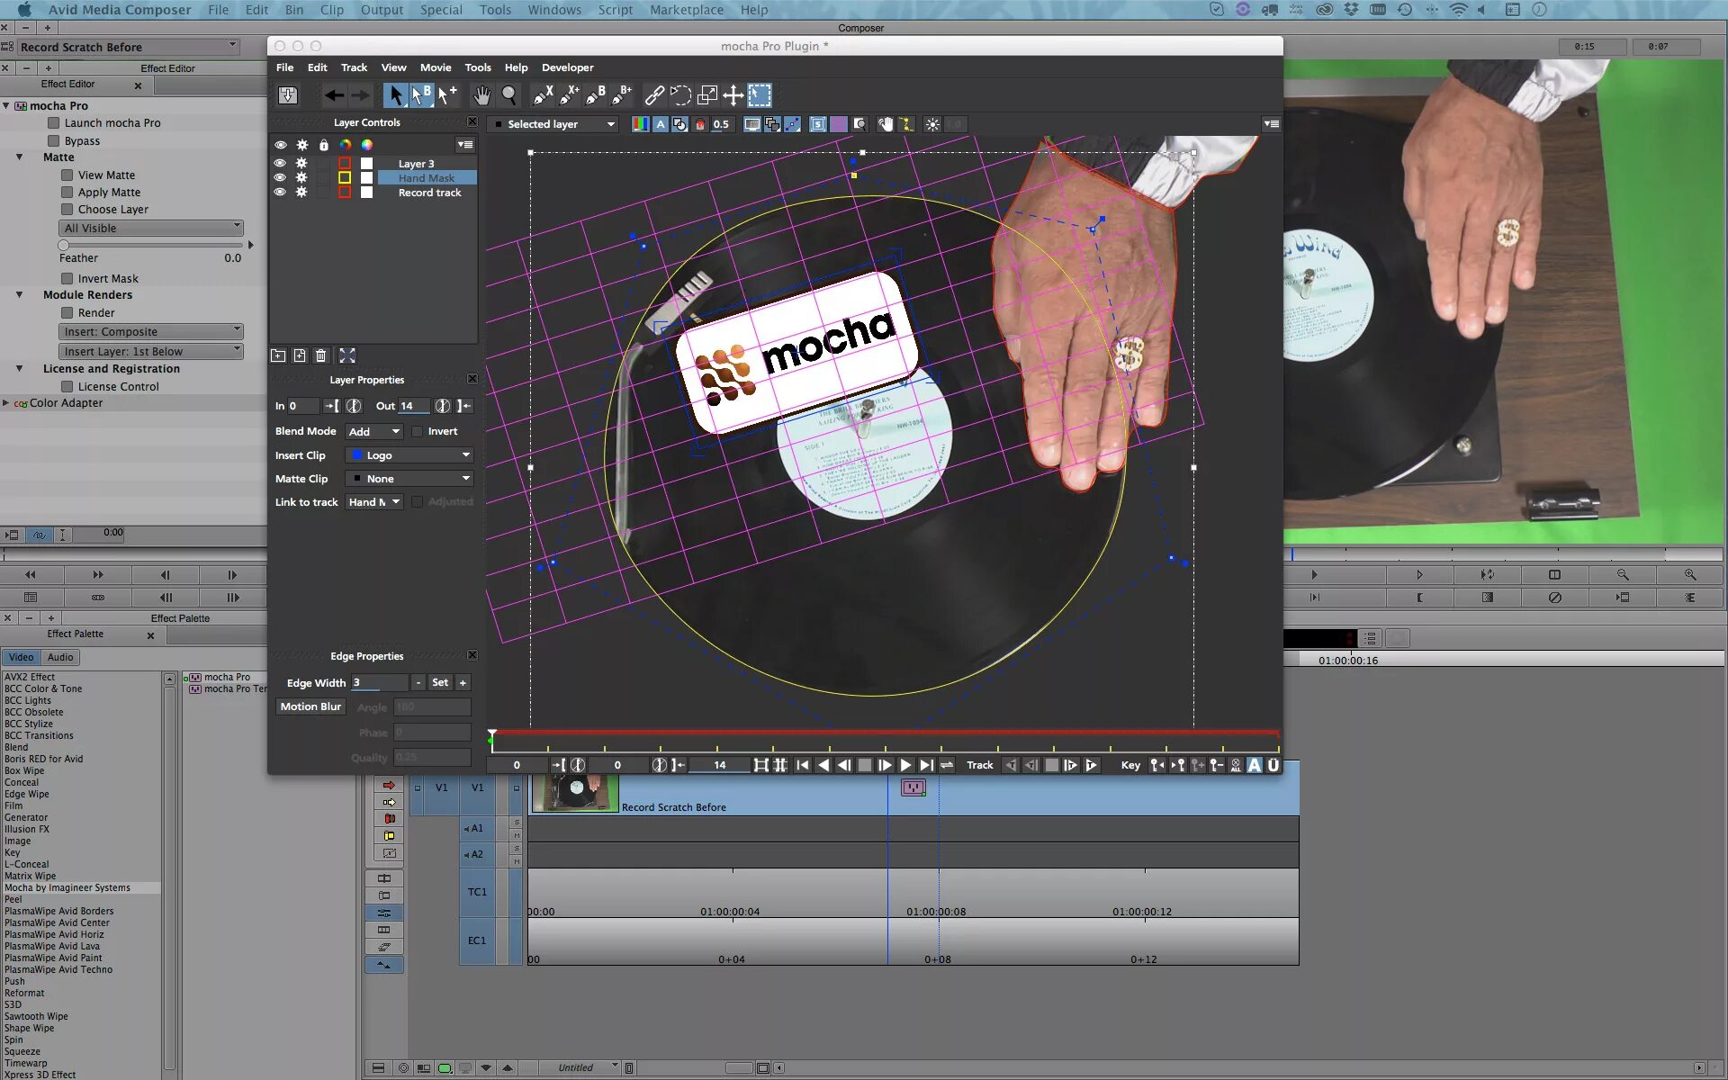Delete layer using trash icon
This screenshot has width=1728, height=1080.
pos(320,355)
